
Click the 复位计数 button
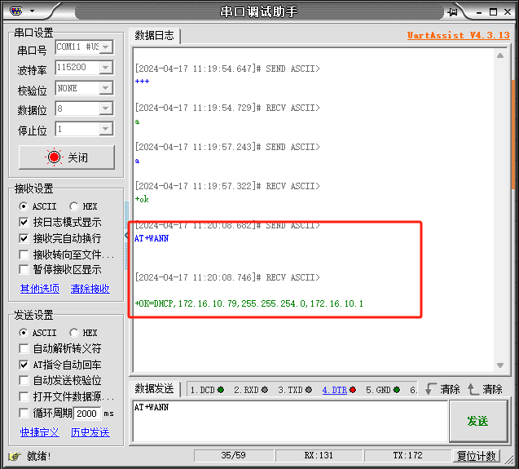477,456
